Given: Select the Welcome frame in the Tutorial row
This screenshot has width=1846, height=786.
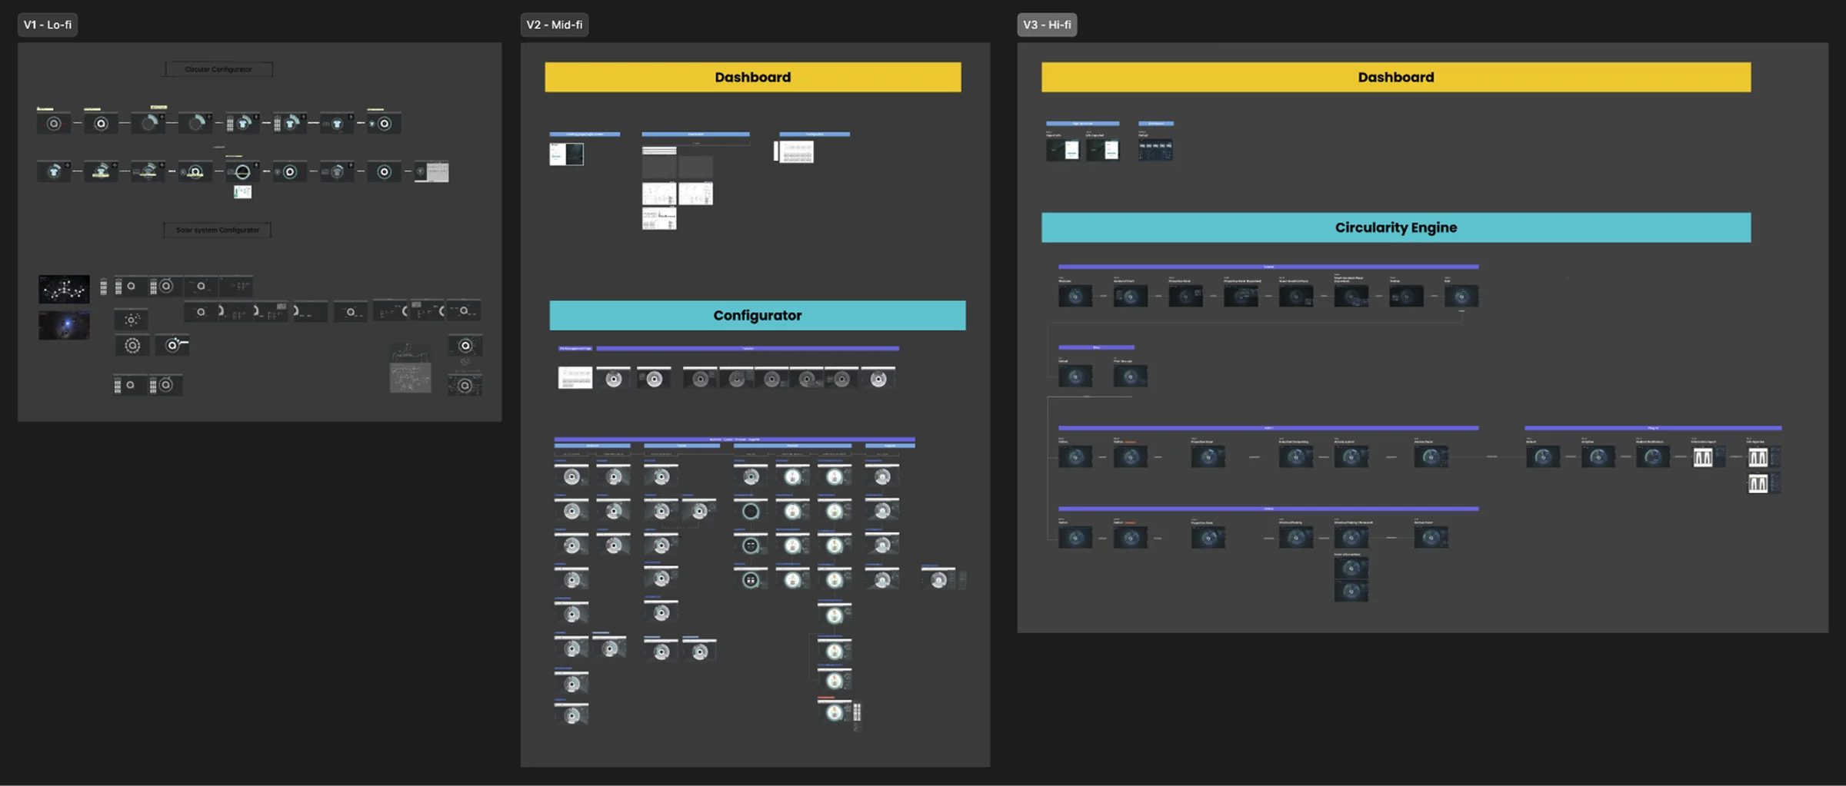Looking at the screenshot, I should click(x=1075, y=297).
